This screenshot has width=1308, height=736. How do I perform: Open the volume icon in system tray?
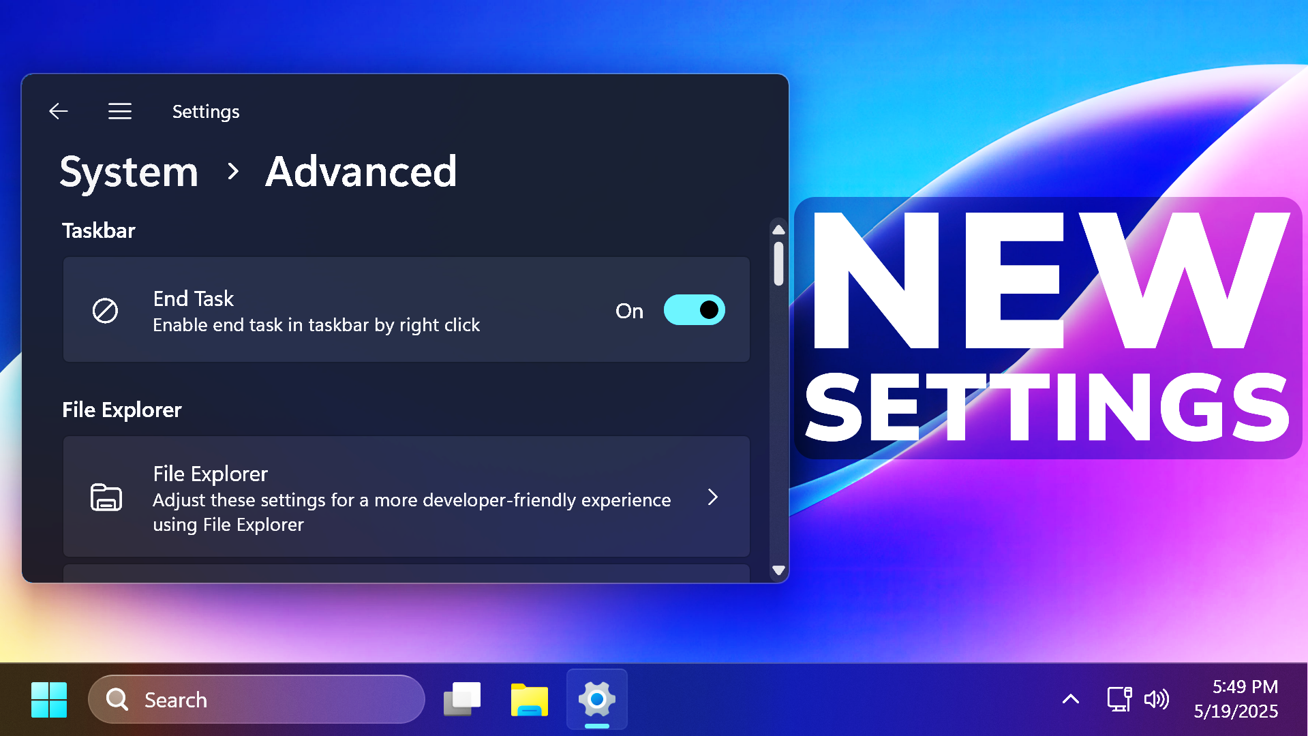tap(1157, 699)
